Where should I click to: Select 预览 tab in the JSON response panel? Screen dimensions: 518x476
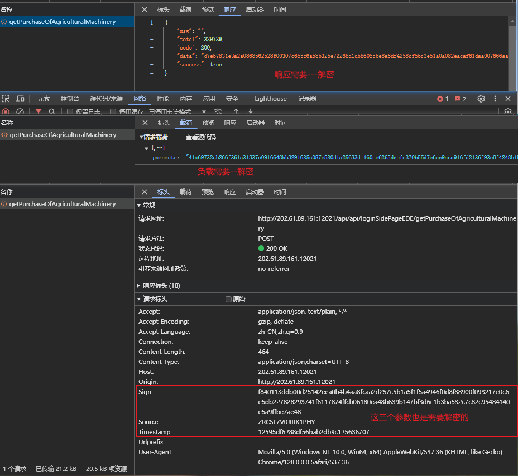[x=208, y=9]
